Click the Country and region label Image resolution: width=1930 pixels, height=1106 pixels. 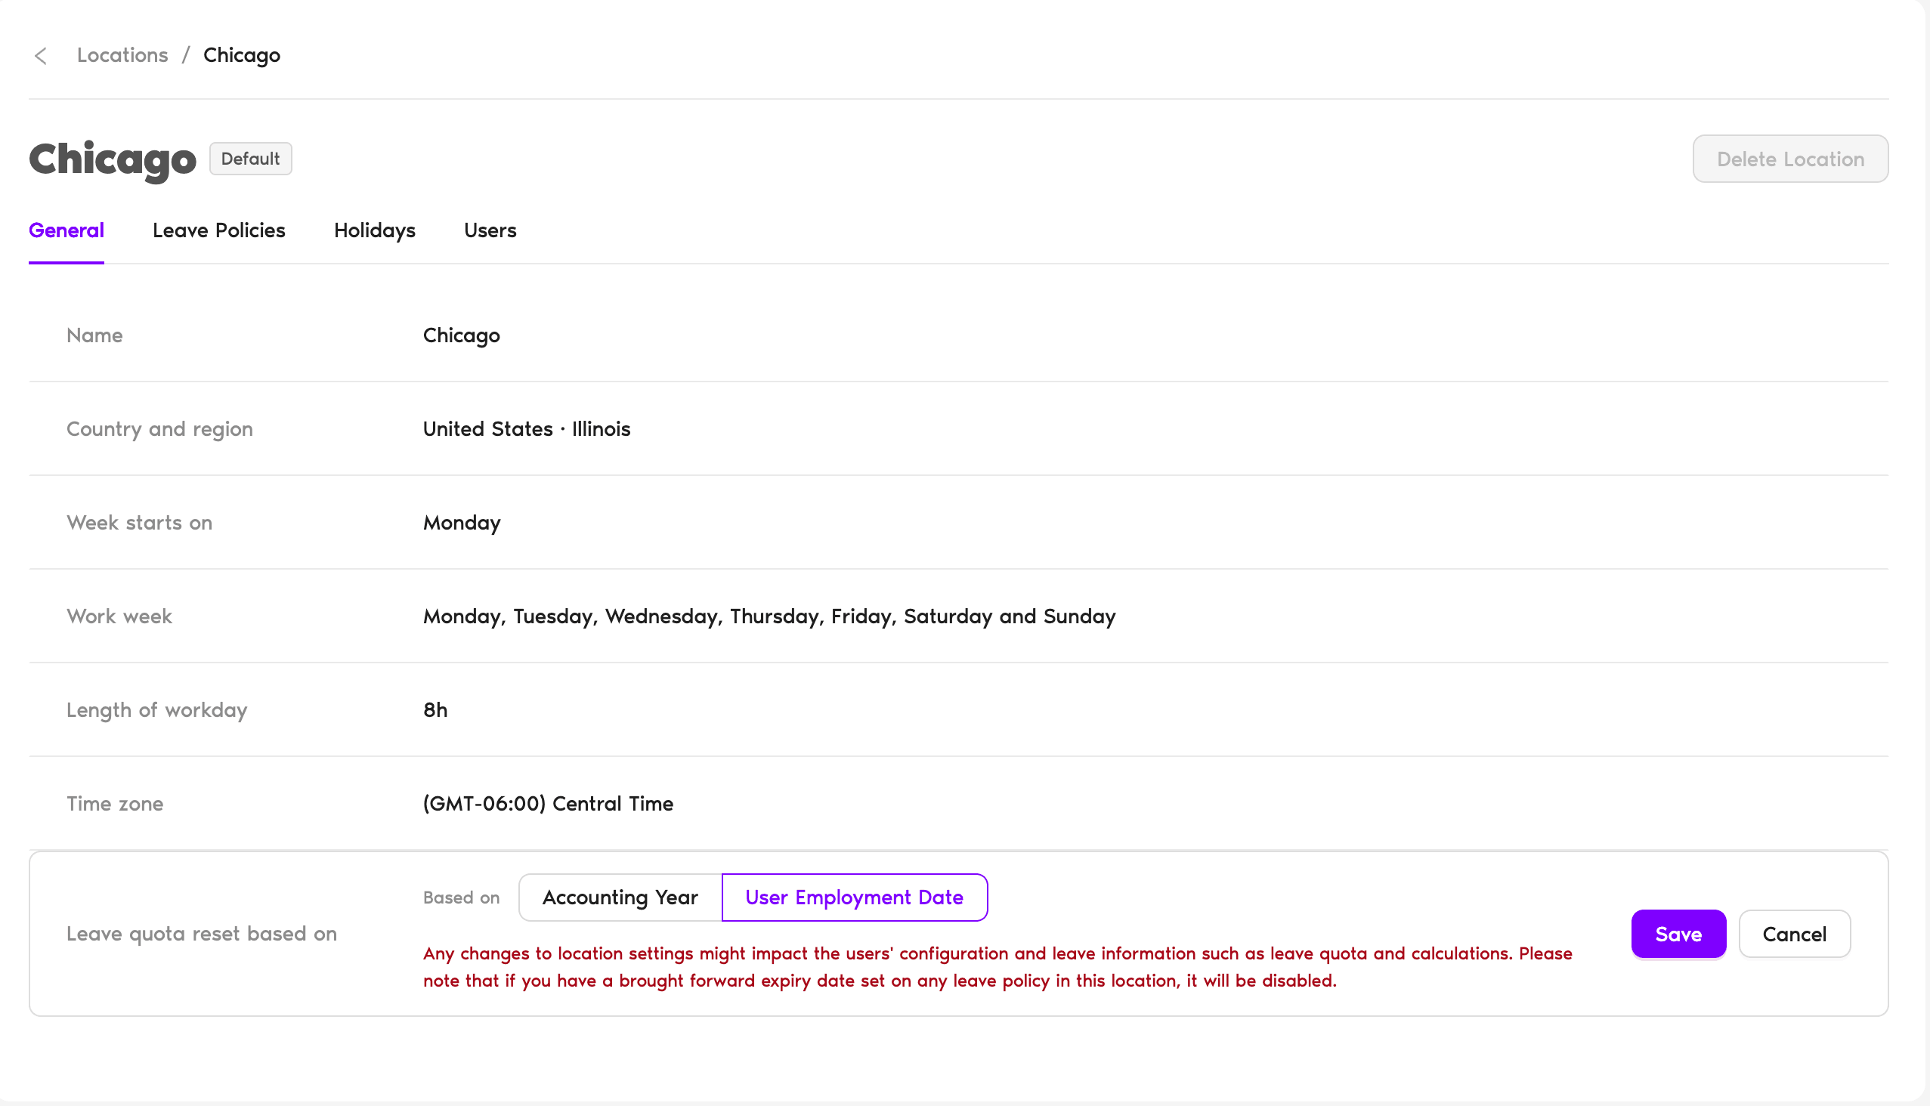[159, 428]
